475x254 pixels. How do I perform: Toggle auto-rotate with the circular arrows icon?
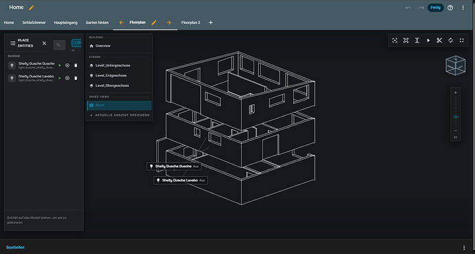tap(450, 40)
